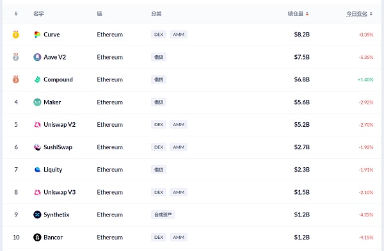The width and height of the screenshot is (384, 251).
Task: Click the Synthetix black logo icon
Action: point(37,215)
